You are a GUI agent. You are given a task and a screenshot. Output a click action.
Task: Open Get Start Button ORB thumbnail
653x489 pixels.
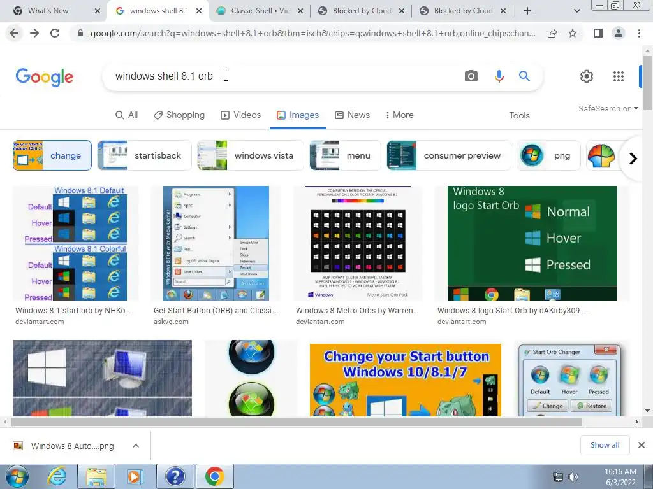(216, 243)
